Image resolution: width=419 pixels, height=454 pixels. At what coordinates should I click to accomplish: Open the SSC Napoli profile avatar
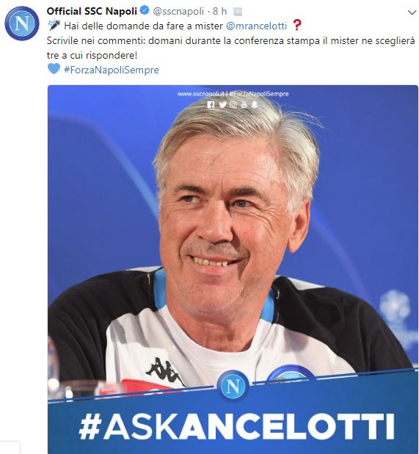22,23
